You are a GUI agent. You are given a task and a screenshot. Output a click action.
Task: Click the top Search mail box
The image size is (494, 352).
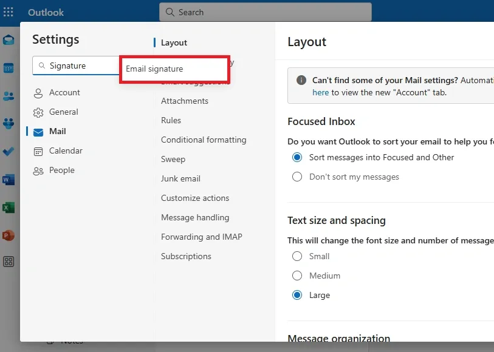(266, 12)
